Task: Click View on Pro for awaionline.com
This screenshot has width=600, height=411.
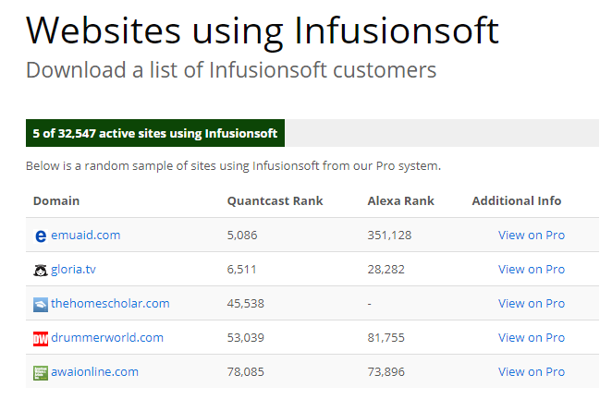Action: [x=532, y=371]
